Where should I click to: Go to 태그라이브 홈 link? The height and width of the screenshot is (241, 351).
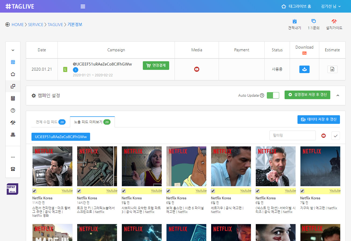click(x=296, y=6)
